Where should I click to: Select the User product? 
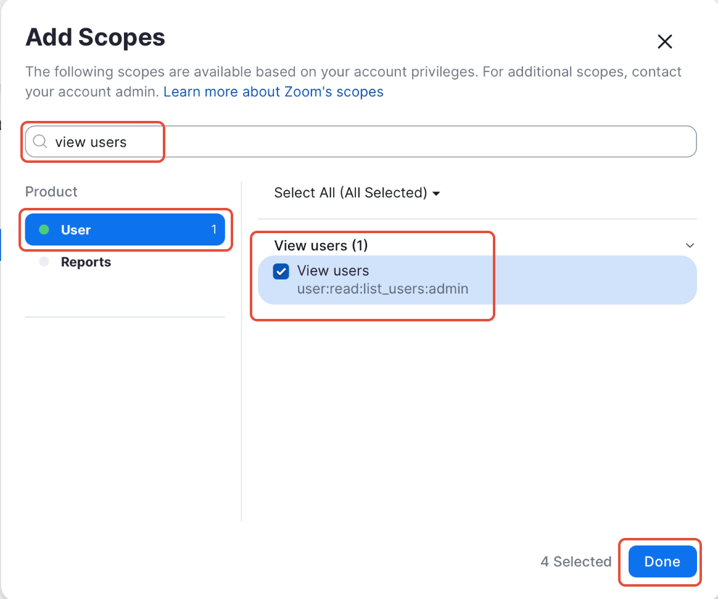(125, 229)
